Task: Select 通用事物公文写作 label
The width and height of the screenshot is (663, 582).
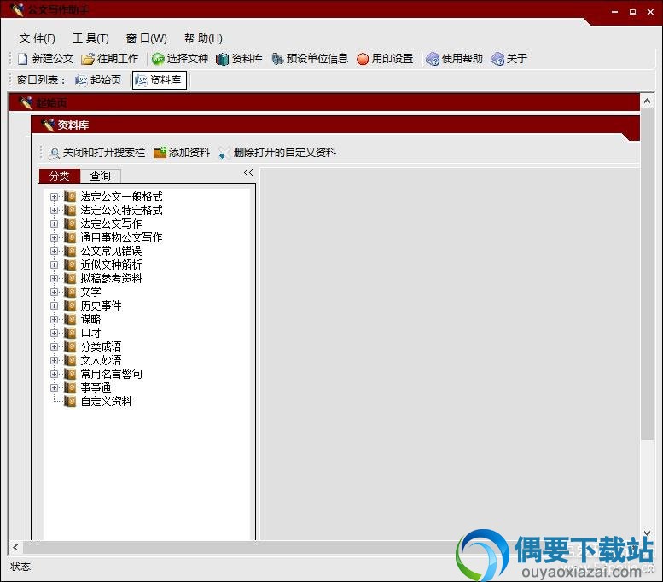Action: coord(121,238)
